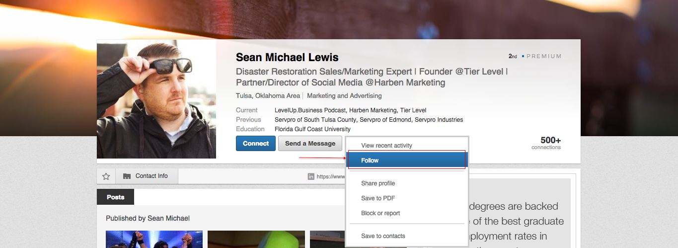
Task: Click the LinkedIn icon next to profile URL
Action: [x=311, y=176]
